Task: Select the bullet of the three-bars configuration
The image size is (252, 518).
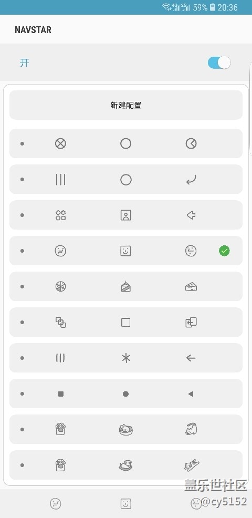Action: click(22, 179)
